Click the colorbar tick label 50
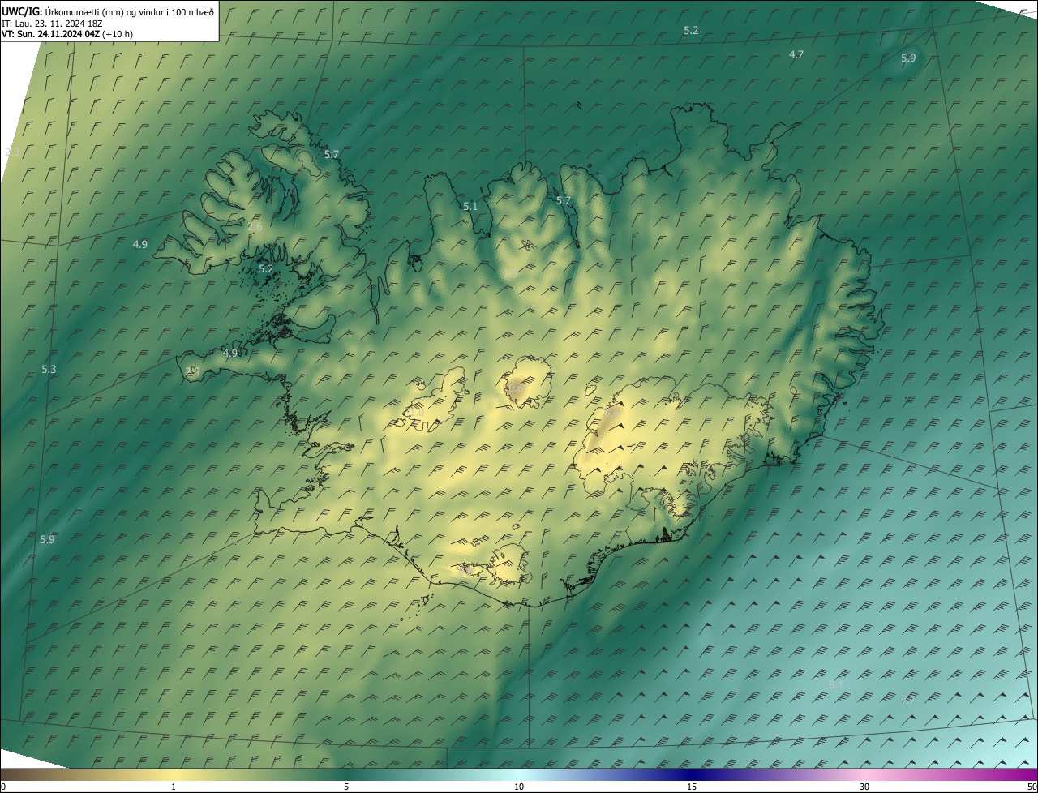This screenshot has height=793, width=1038. click(1032, 787)
